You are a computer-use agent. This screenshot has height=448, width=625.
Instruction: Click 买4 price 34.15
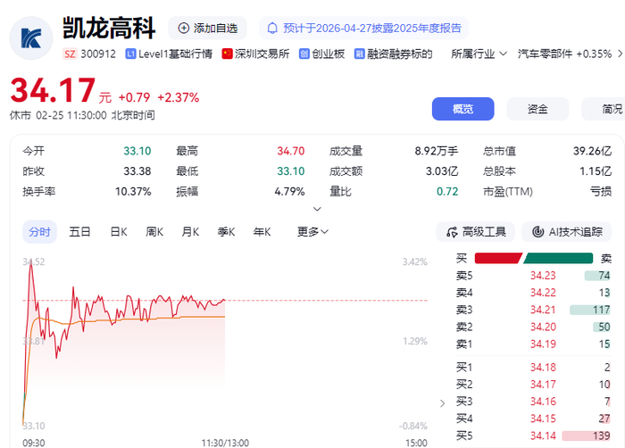pos(543,419)
